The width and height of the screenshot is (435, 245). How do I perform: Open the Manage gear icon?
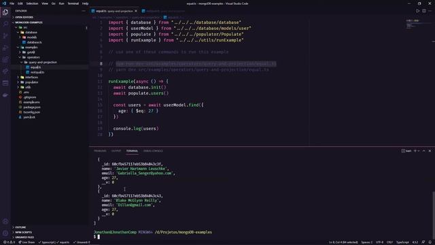5,233
